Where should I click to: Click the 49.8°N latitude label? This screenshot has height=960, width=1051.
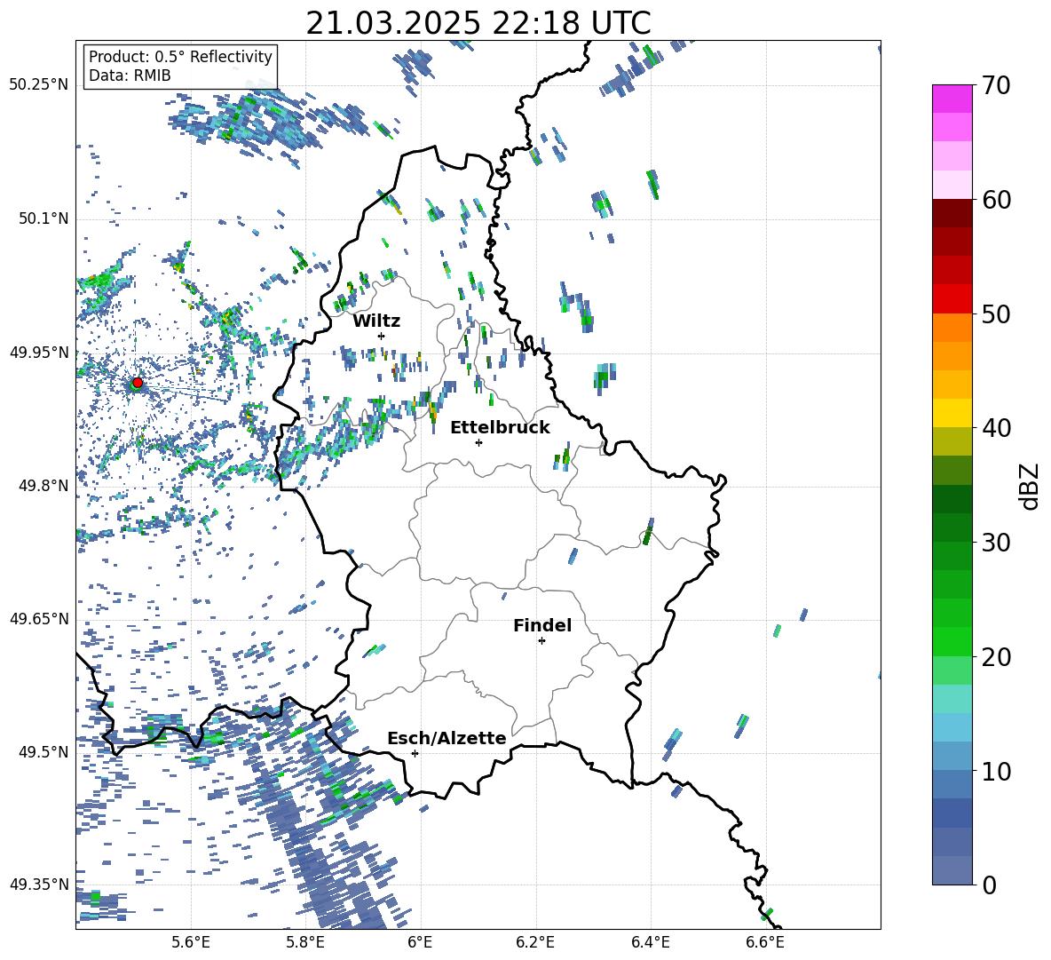click(x=43, y=486)
